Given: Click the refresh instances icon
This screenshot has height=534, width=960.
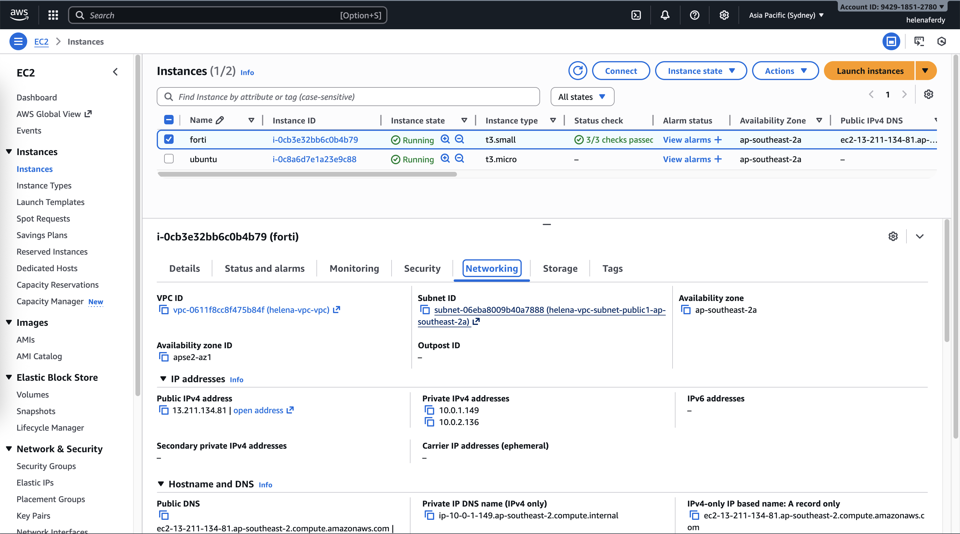Looking at the screenshot, I should pyautogui.click(x=578, y=71).
